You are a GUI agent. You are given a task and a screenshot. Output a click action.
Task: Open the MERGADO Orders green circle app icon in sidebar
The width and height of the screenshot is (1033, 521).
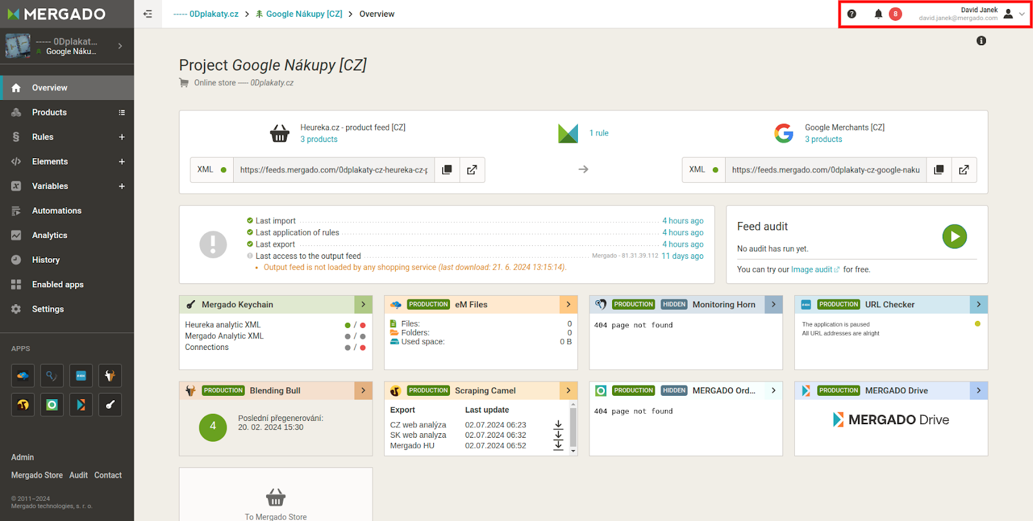[x=52, y=405]
